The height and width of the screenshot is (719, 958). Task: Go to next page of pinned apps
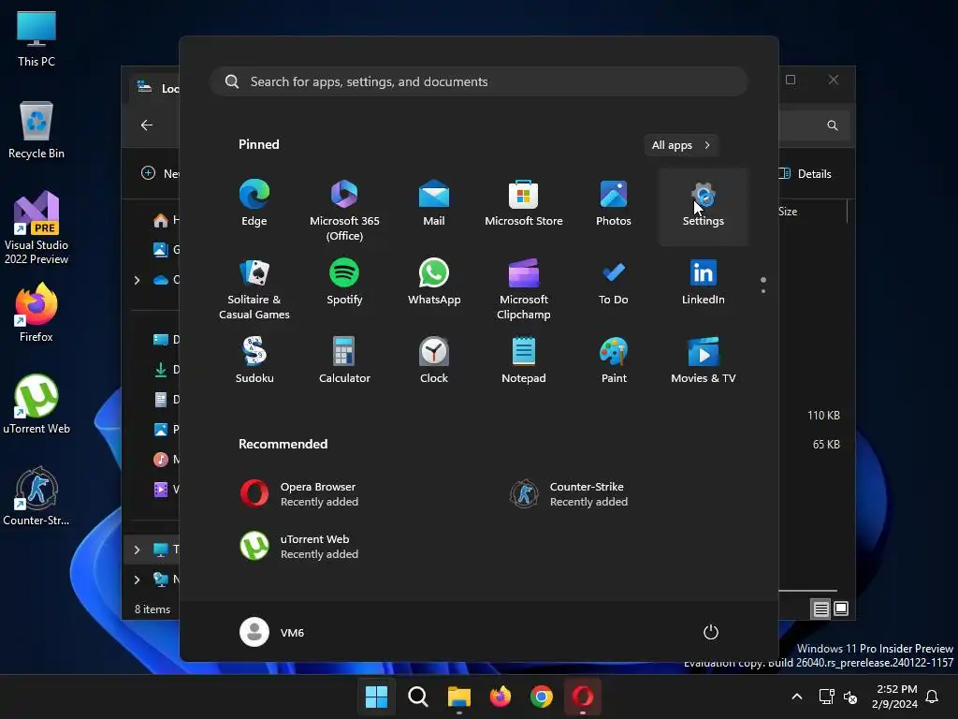763,291
